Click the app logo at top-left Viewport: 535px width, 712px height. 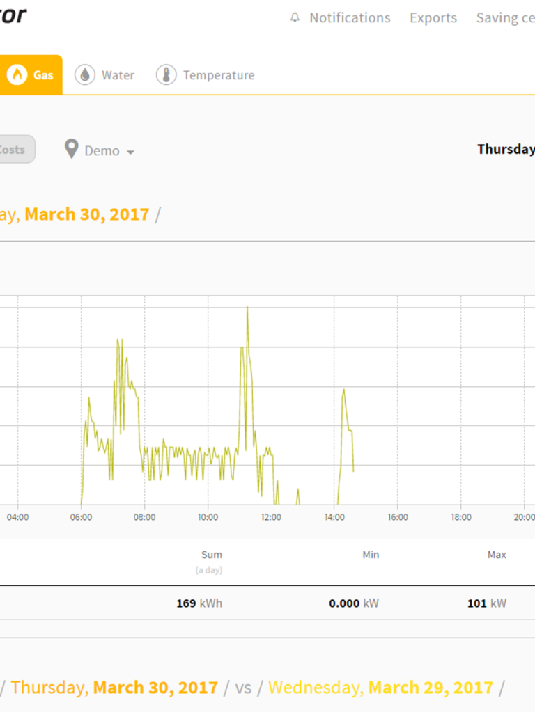tap(13, 15)
